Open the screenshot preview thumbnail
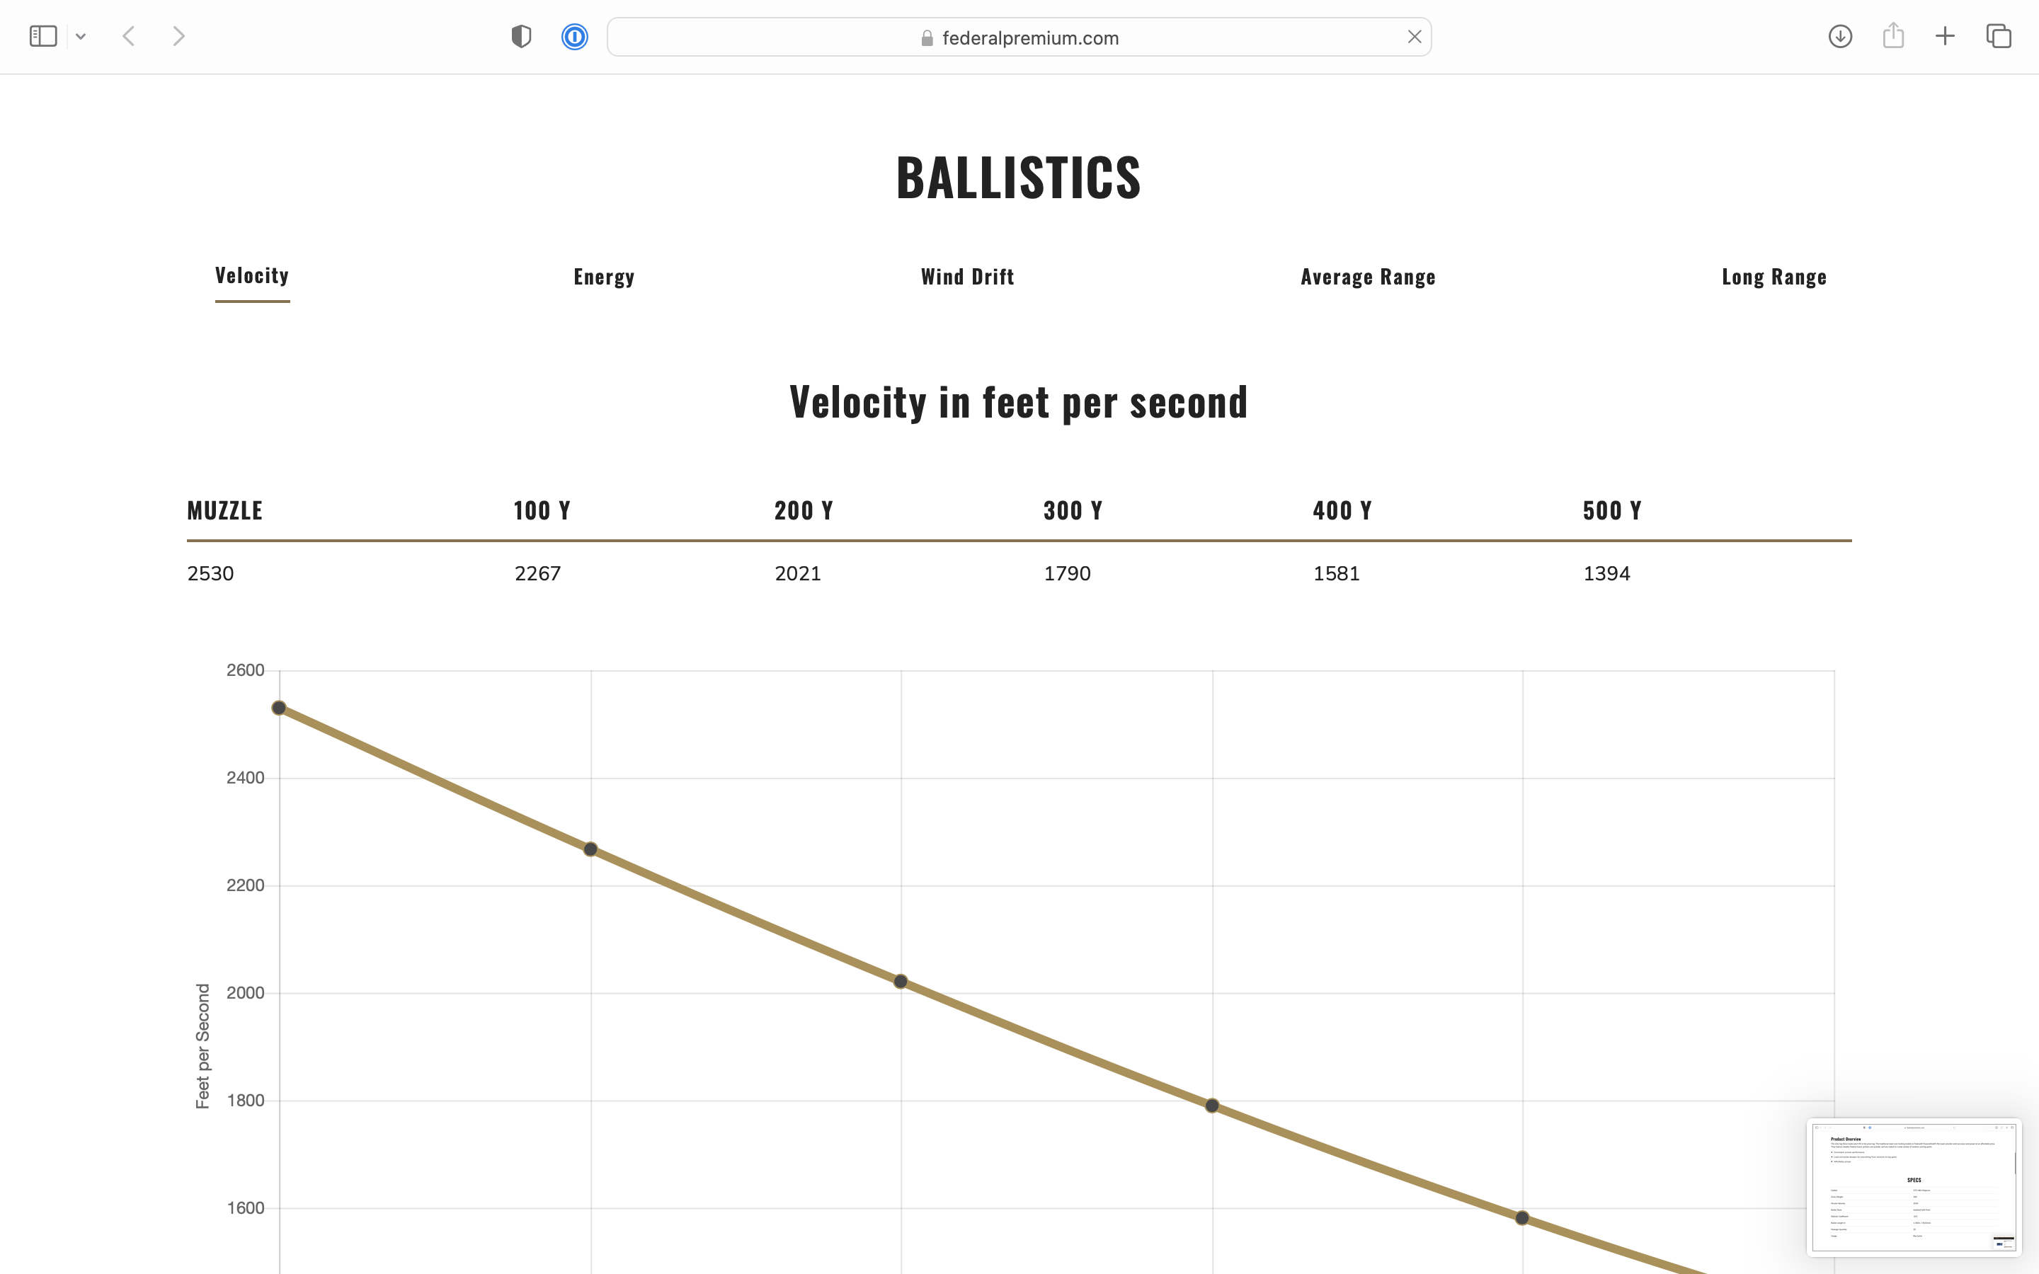This screenshot has height=1274, width=2039. (x=1914, y=1187)
